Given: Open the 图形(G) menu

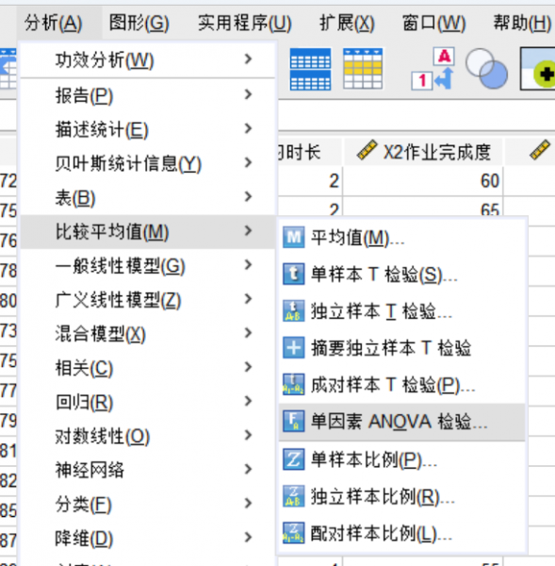Looking at the screenshot, I should (x=139, y=23).
